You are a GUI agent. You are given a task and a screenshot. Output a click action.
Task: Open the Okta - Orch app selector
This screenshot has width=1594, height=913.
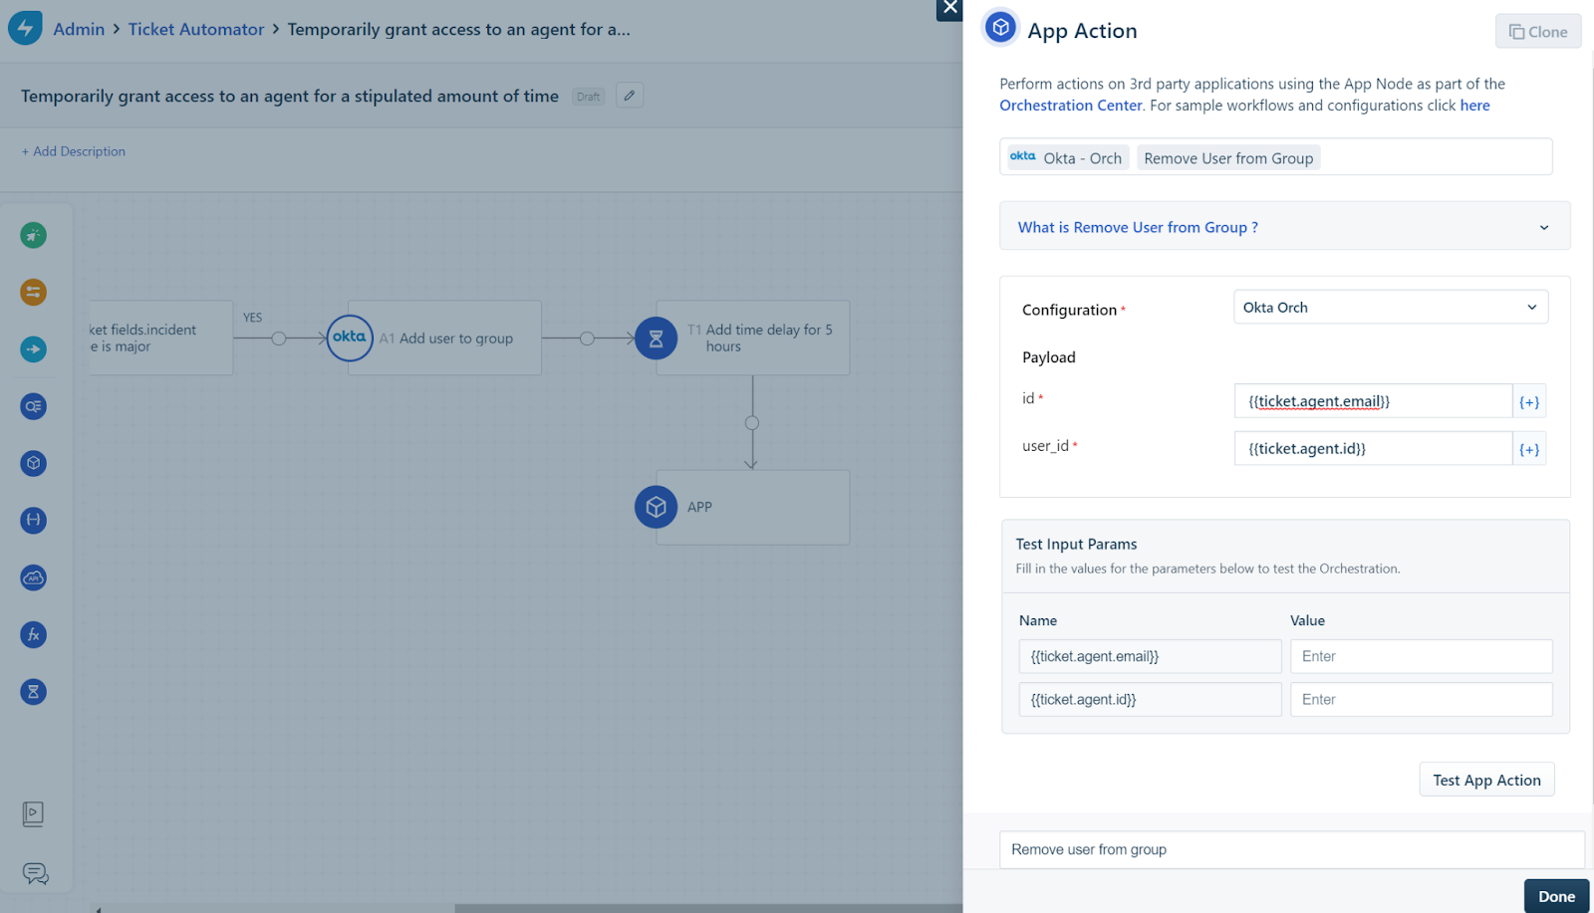pos(1068,157)
